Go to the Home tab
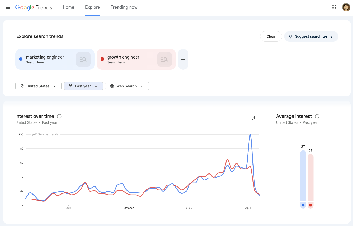The height and width of the screenshot is (226, 353). 69,7
